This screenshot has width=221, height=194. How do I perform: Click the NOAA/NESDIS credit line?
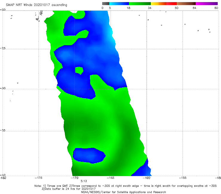point(123,192)
